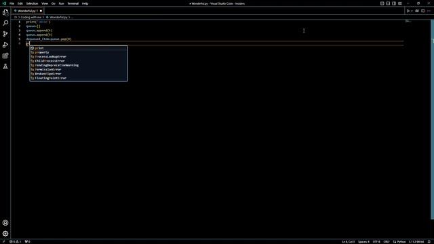434x244 pixels.
Task: Select the FloatingPointError suggestion
Action: click(x=79, y=78)
